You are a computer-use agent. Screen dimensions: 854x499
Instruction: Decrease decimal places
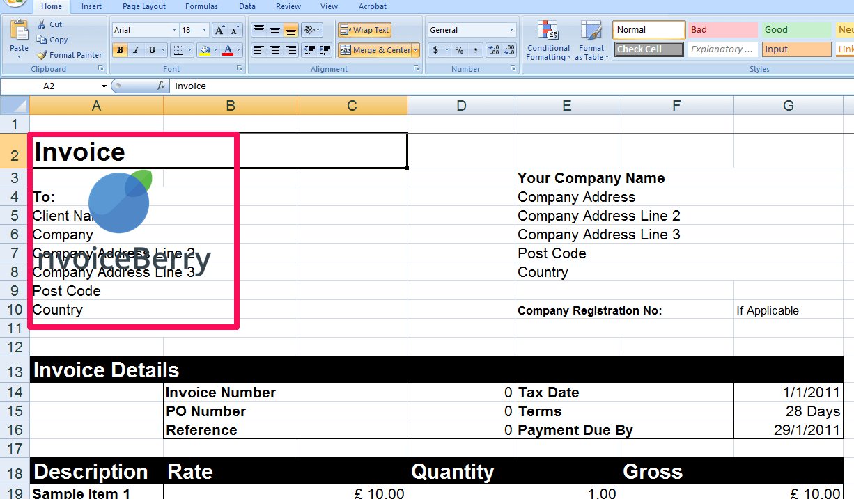pos(509,50)
